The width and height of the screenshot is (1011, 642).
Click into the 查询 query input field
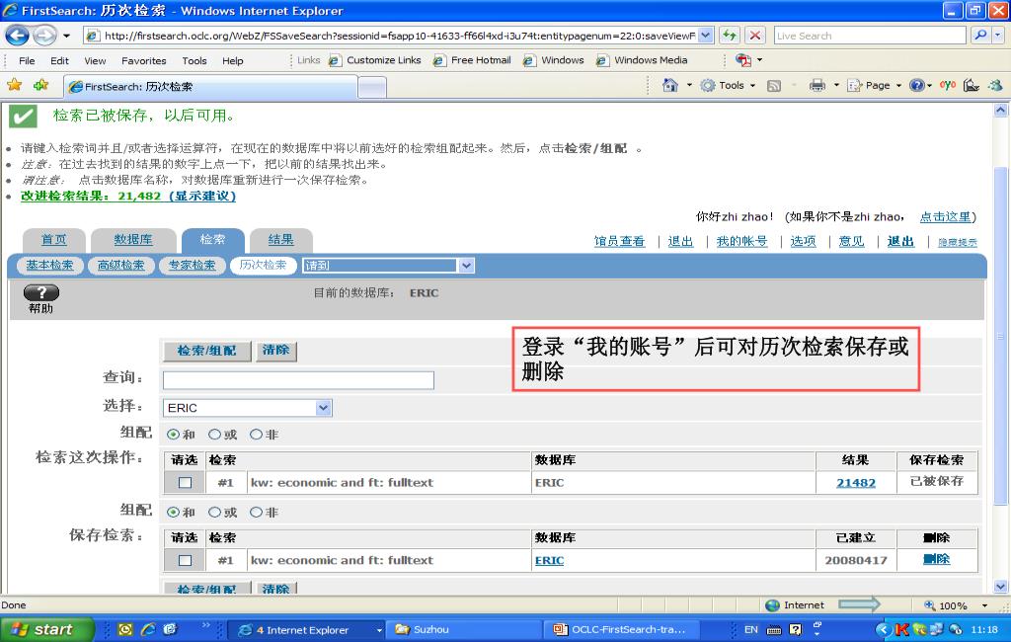click(x=298, y=380)
